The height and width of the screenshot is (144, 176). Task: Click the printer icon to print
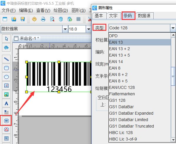click(x=43, y=19)
